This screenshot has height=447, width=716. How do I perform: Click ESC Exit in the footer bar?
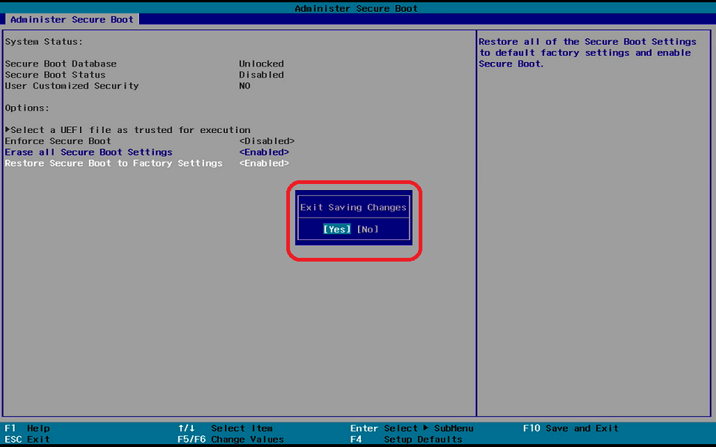pos(27,440)
